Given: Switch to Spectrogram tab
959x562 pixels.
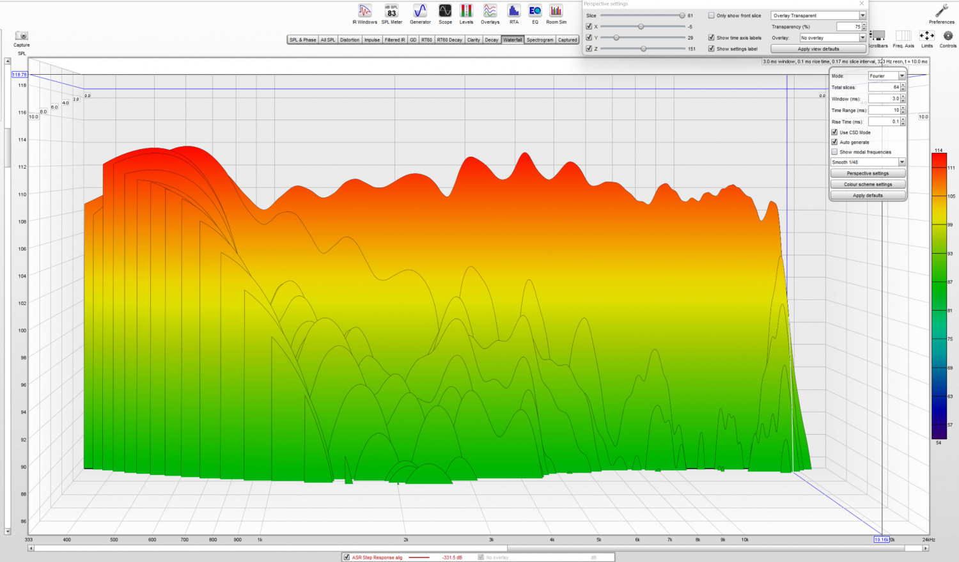Looking at the screenshot, I should (540, 40).
